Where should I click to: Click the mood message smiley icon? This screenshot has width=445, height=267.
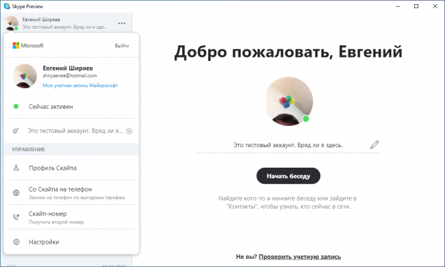(16, 131)
